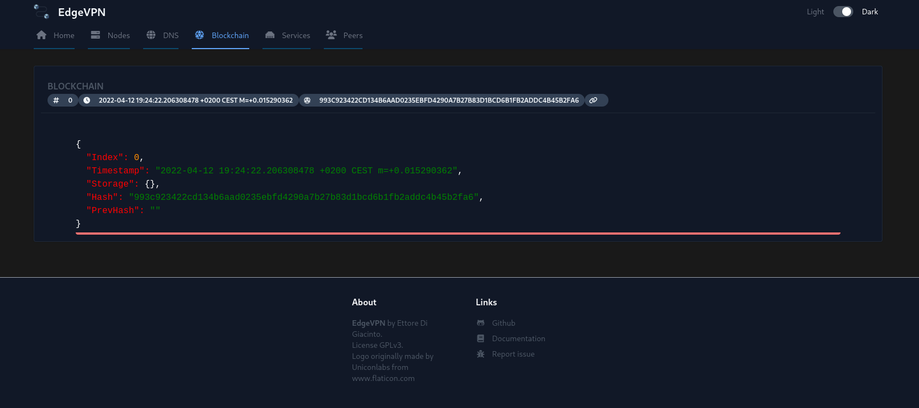Click the JSON timestamp value string
This screenshot has height=408, width=919.
point(307,171)
